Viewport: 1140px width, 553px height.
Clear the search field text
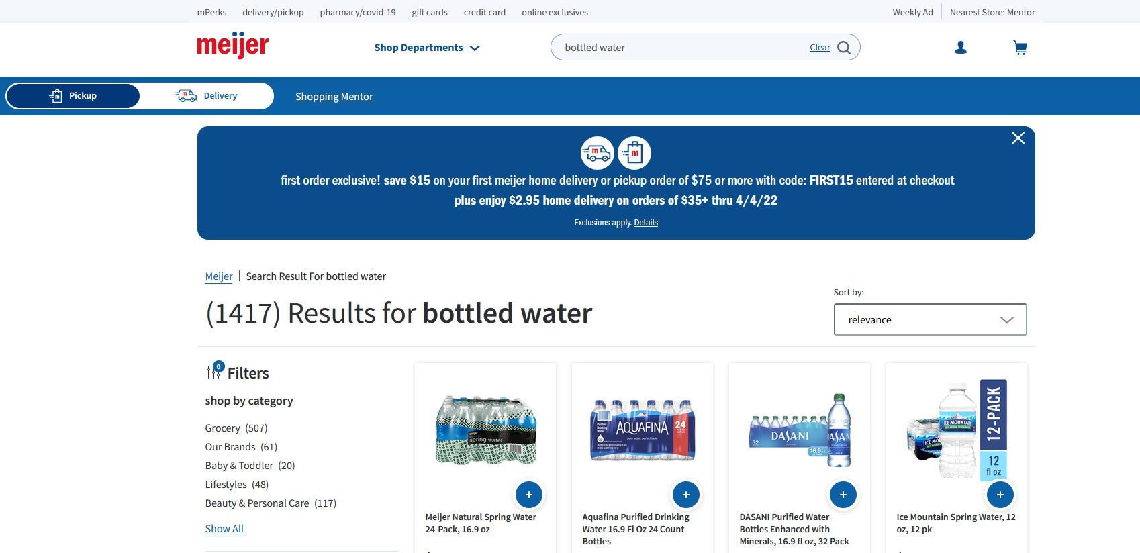820,48
